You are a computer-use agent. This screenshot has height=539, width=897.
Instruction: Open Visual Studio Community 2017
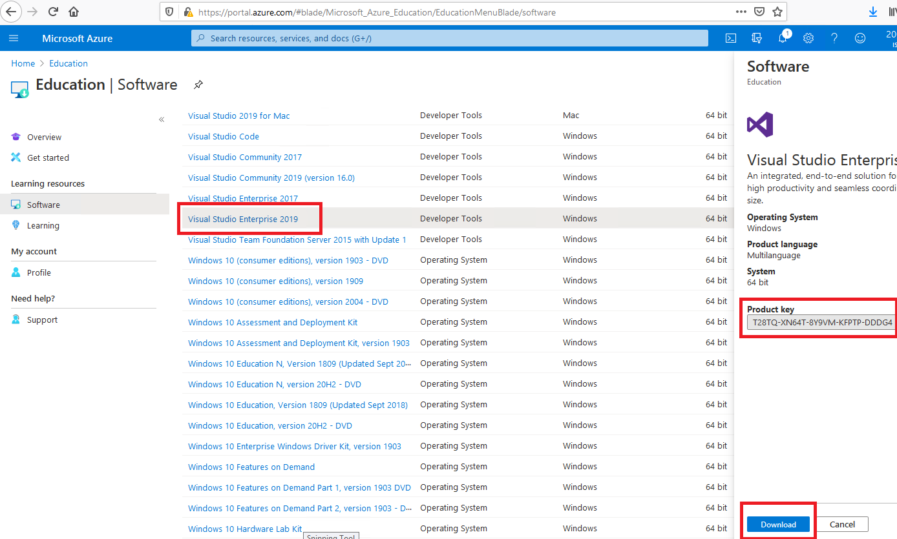[x=245, y=157]
